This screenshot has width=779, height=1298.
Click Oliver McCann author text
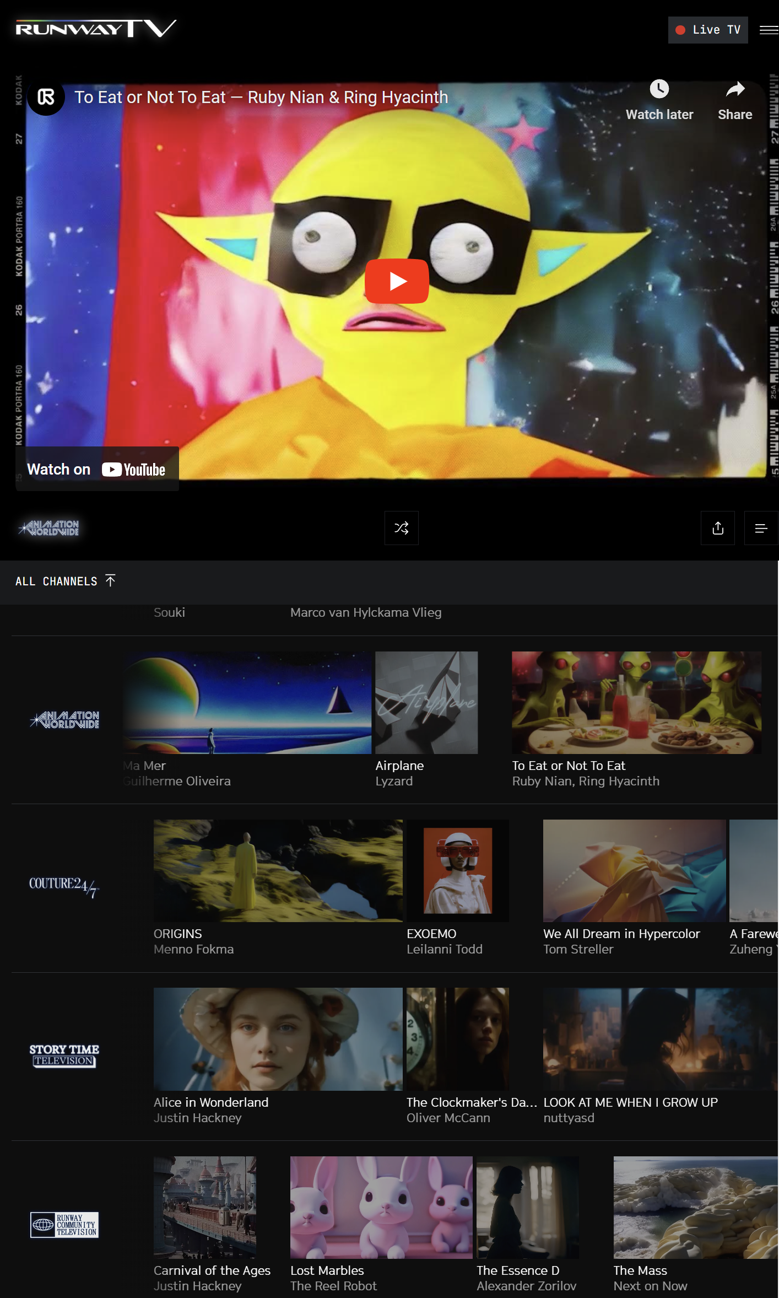tap(448, 1118)
